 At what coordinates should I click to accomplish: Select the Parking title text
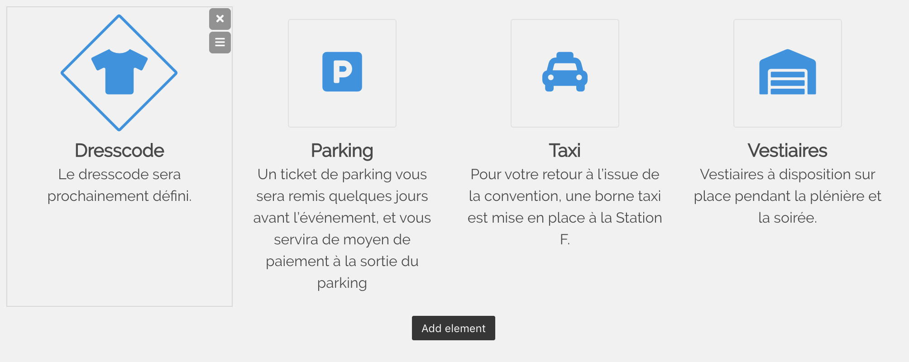point(342,151)
